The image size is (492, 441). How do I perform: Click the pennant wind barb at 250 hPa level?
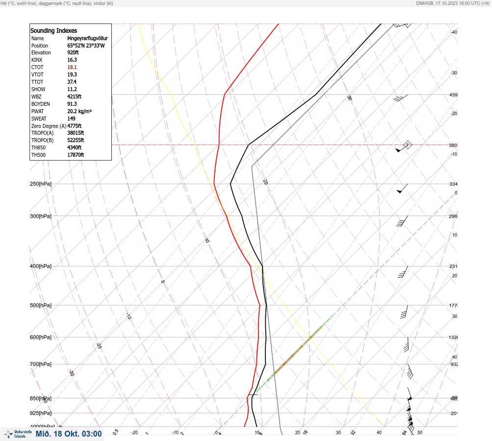402,188
